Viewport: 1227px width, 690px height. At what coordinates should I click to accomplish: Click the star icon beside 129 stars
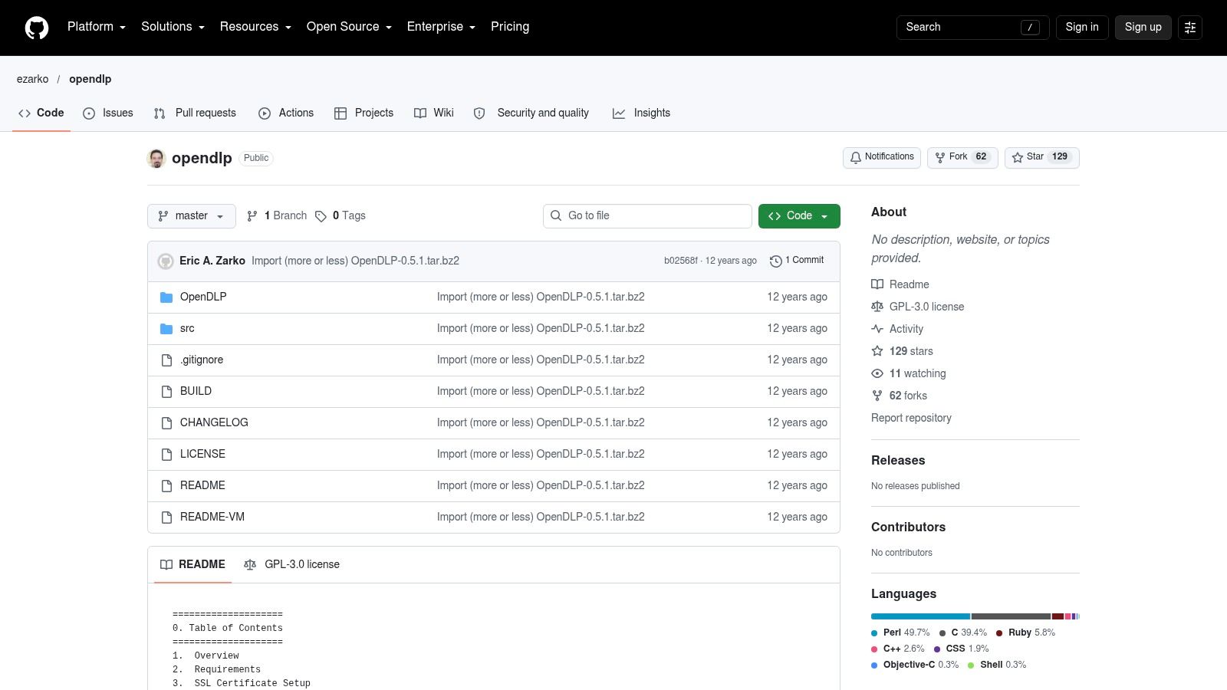(x=877, y=351)
